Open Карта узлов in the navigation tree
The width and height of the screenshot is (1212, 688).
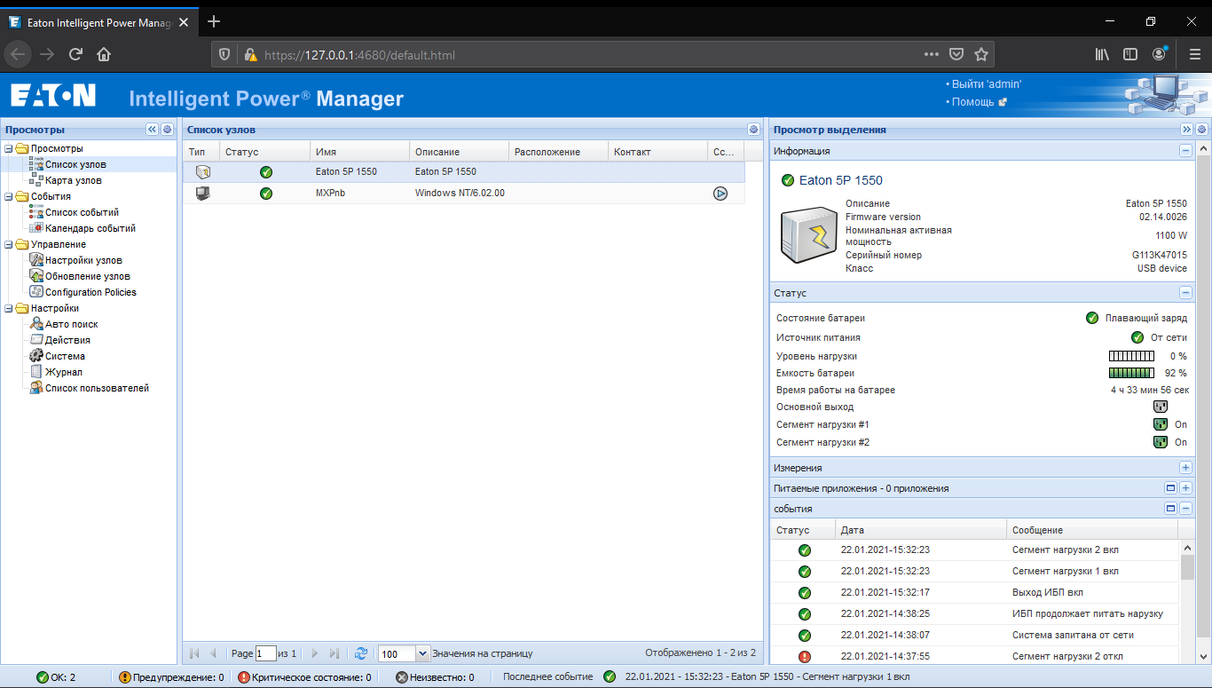click(x=73, y=180)
